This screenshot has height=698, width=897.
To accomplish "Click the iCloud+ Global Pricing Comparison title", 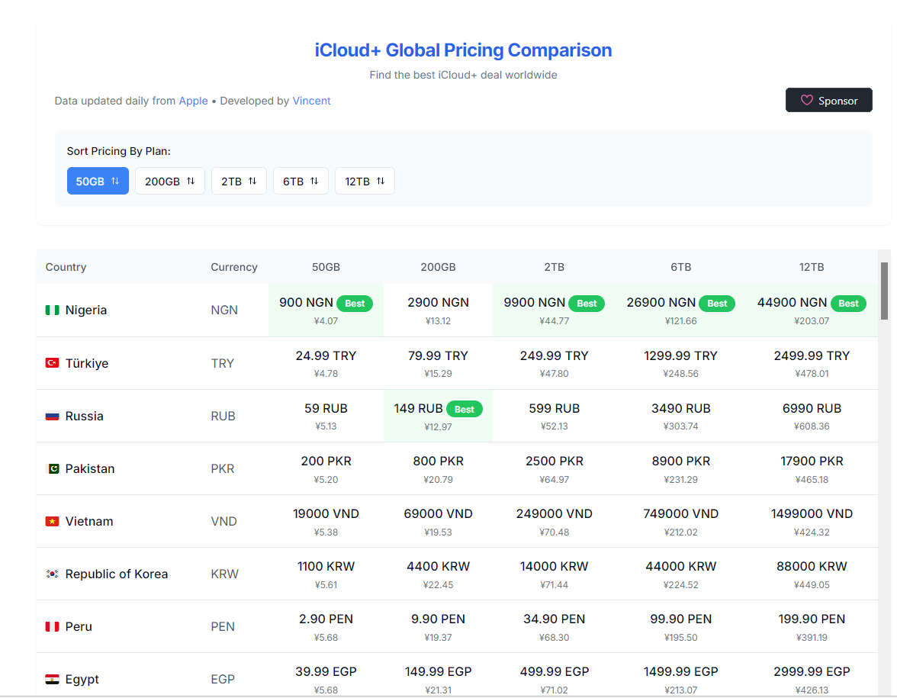I will [464, 50].
